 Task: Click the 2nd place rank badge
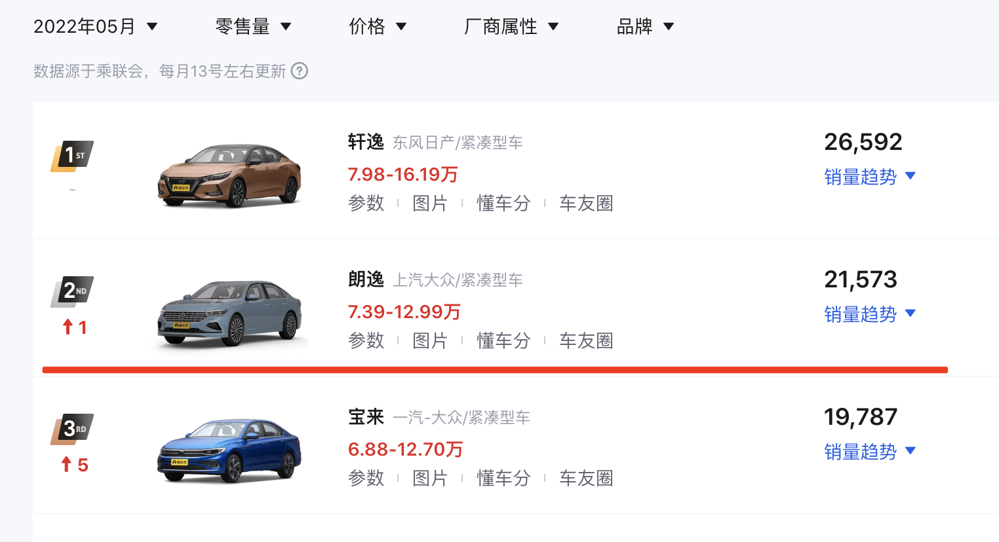pos(73,291)
